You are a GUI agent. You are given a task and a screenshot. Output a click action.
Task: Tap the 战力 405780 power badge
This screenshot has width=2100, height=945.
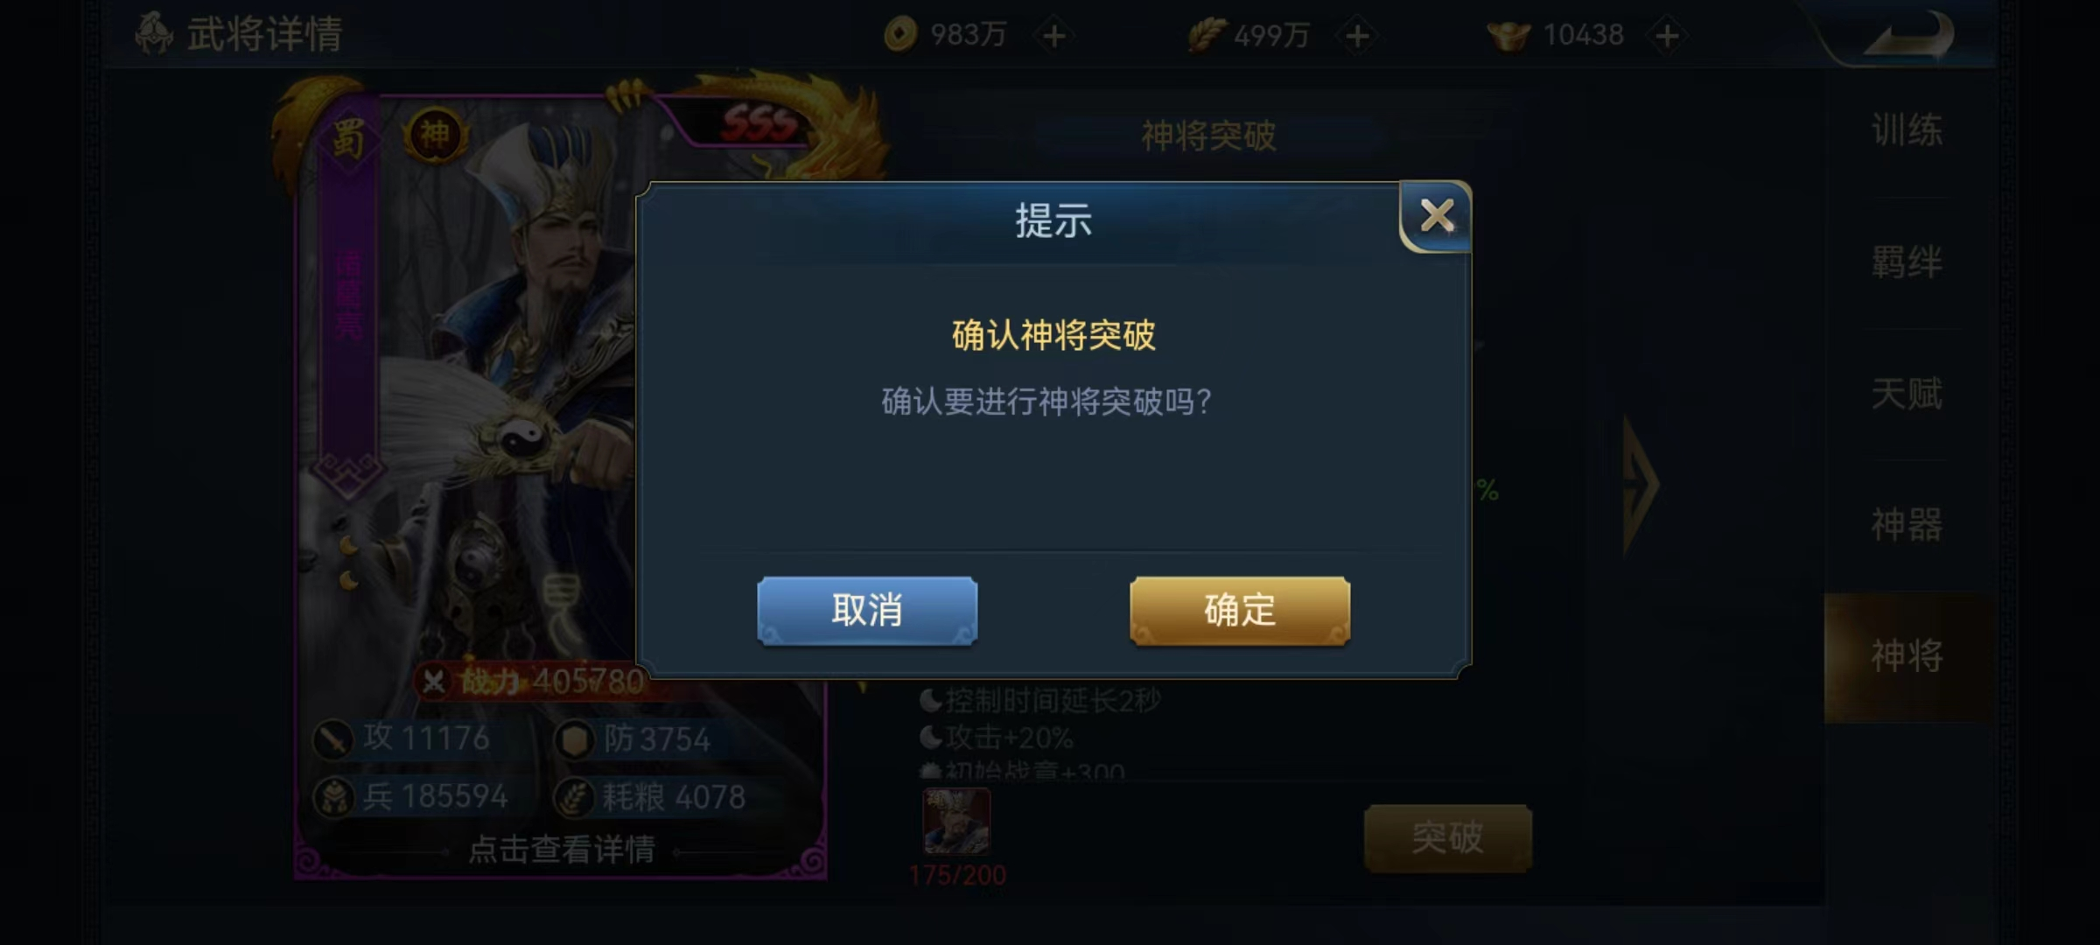click(x=529, y=681)
